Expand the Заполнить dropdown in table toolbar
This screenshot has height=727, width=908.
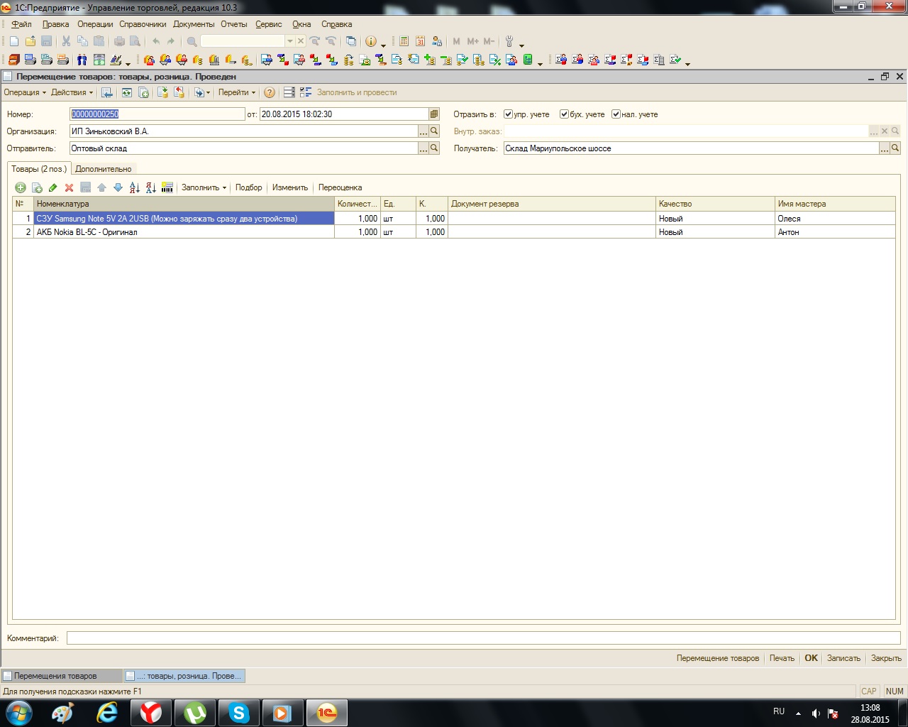tap(204, 187)
